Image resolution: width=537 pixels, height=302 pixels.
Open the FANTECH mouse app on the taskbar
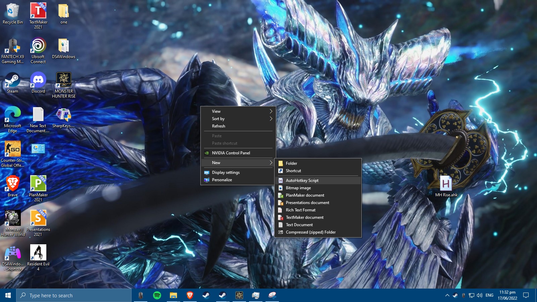point(141,295)
